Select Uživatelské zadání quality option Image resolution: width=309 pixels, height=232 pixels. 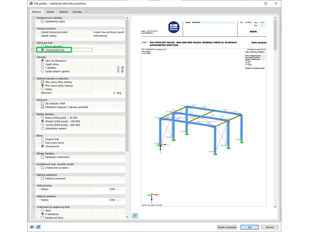[x=42, y=128]
